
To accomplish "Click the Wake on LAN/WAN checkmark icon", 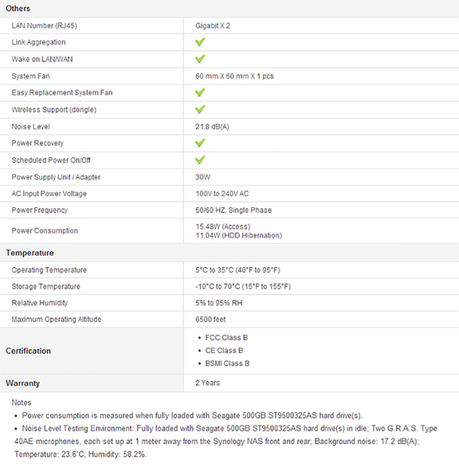I will tap(200, 59).
